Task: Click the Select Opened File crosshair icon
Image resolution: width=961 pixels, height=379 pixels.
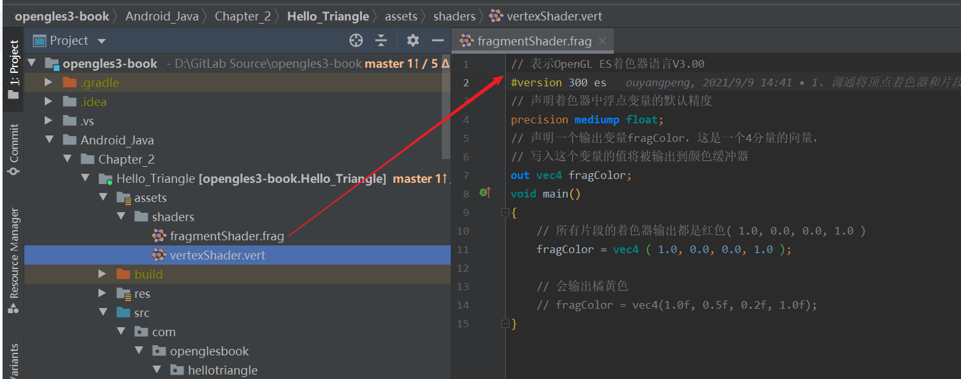Action: [356, 40]
